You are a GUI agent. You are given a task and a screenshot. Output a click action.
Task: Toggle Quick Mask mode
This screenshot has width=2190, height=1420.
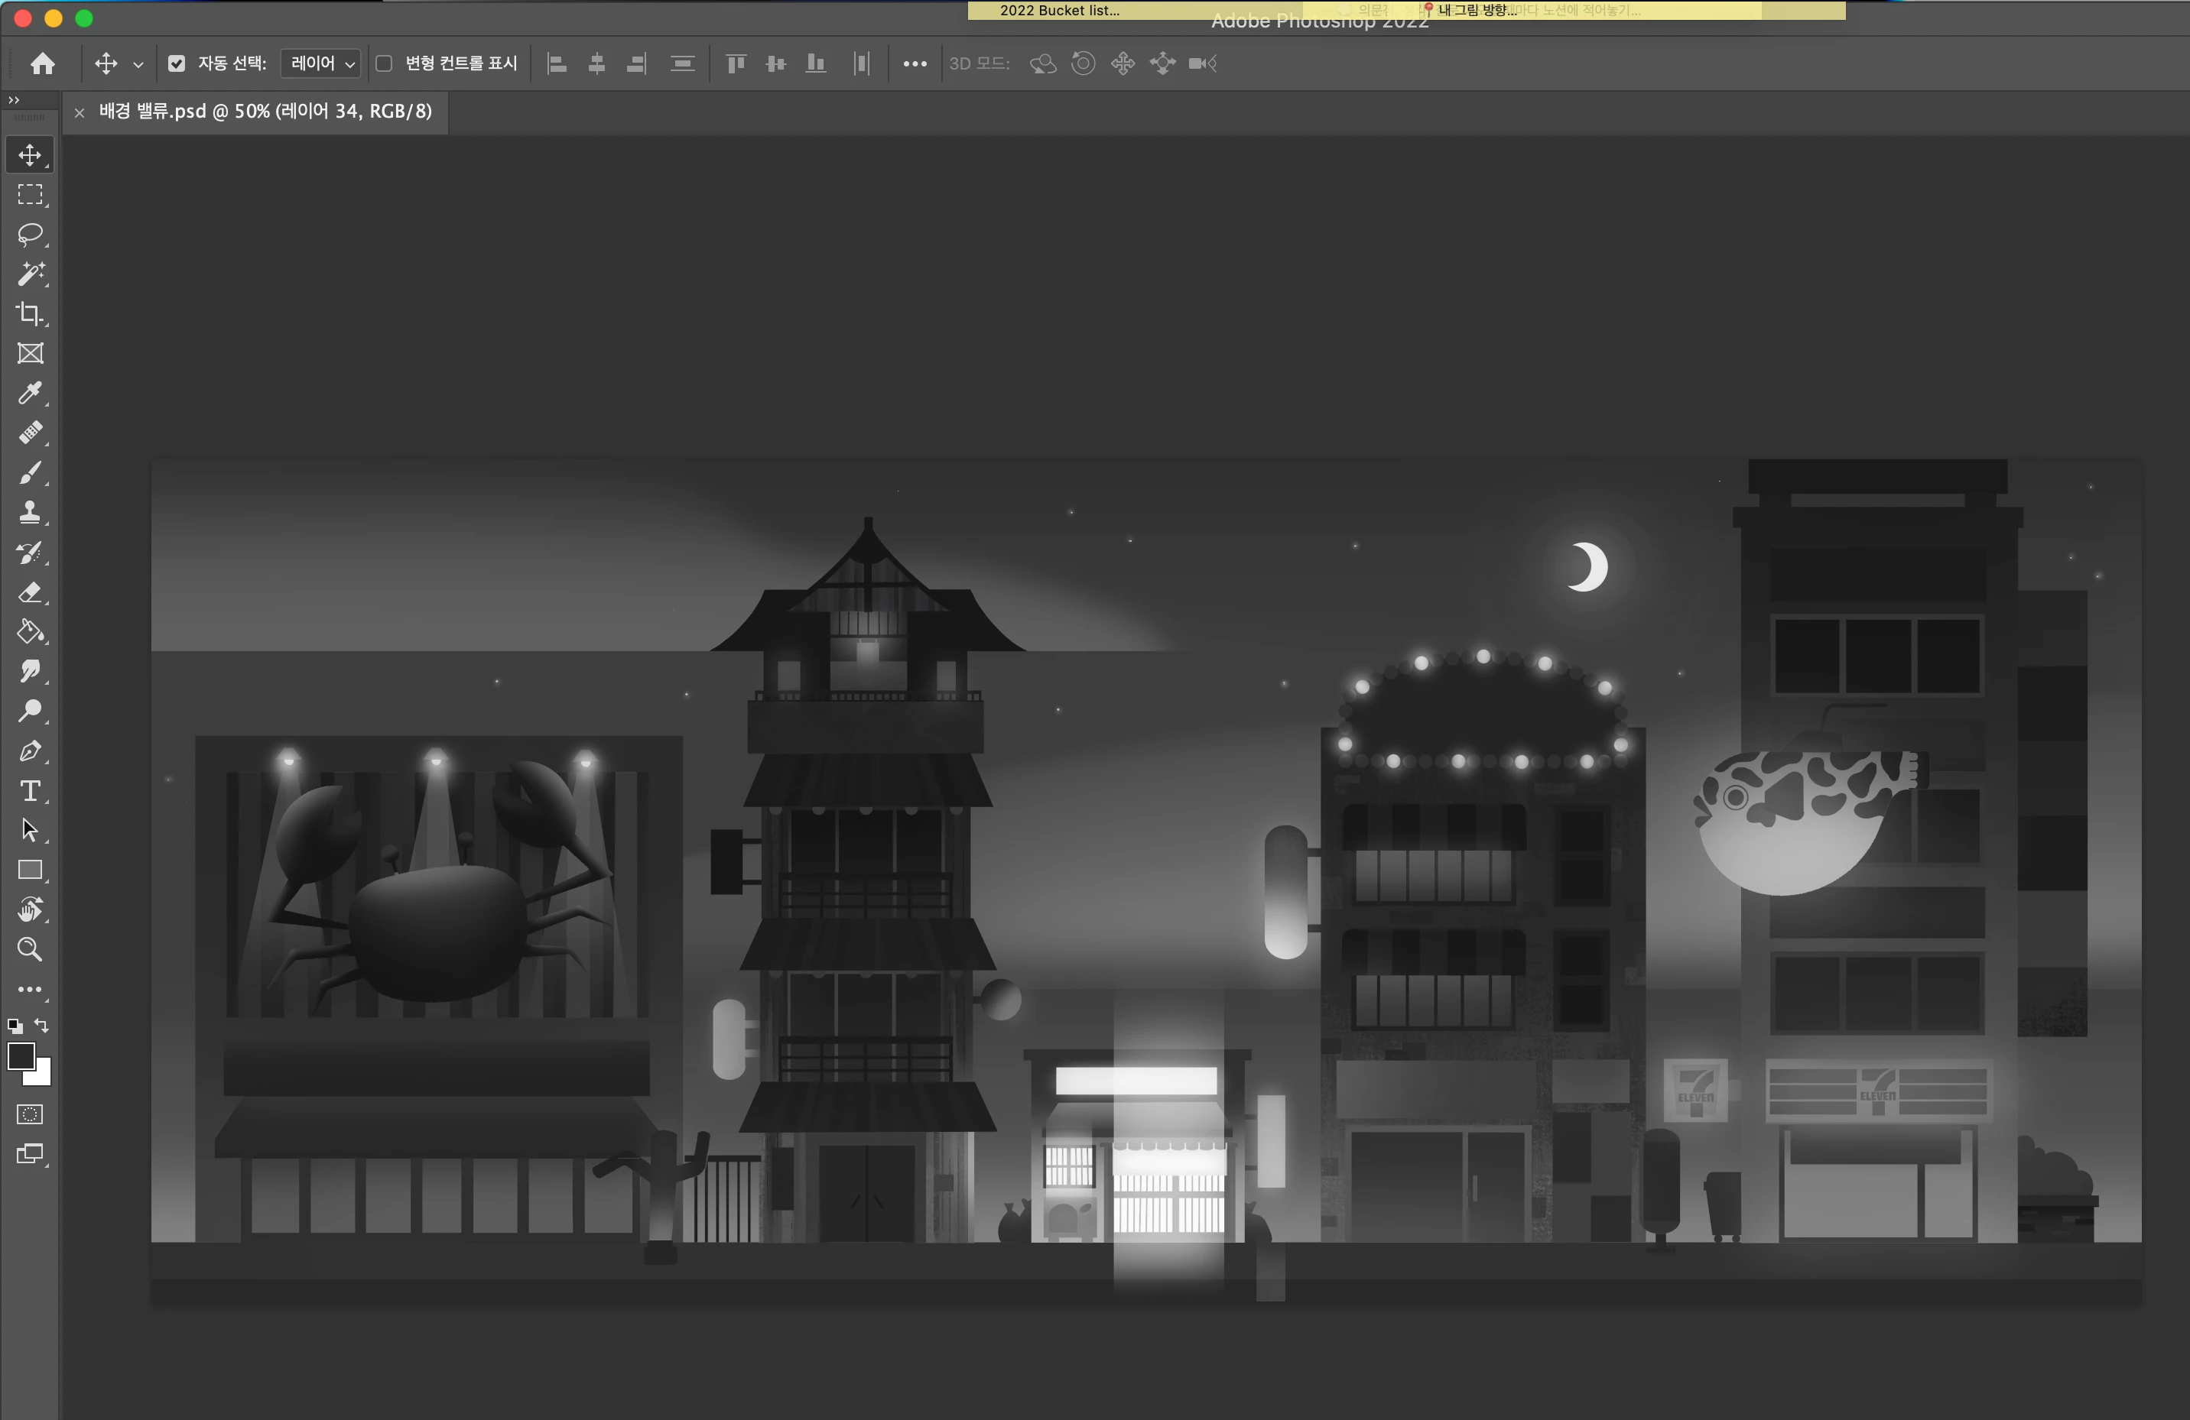[30, 1114]
